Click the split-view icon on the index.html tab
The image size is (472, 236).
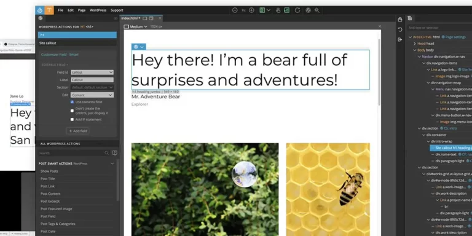pyautogui.click(x=151, y=18)
